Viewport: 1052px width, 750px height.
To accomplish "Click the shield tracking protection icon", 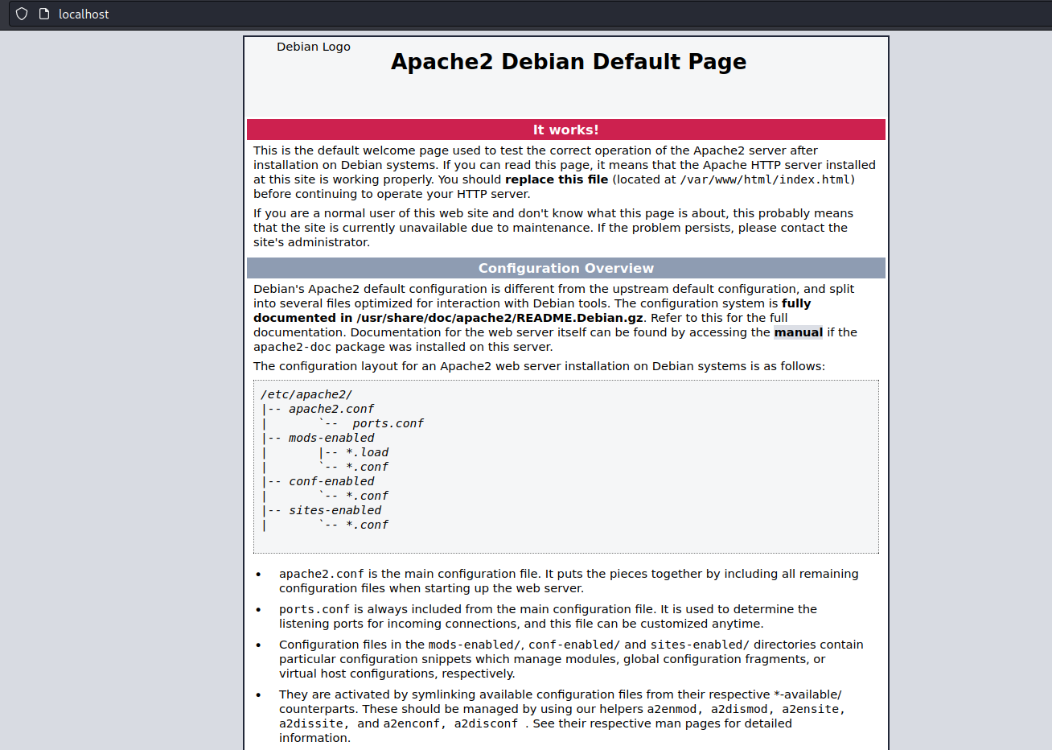I will [22, 14].
